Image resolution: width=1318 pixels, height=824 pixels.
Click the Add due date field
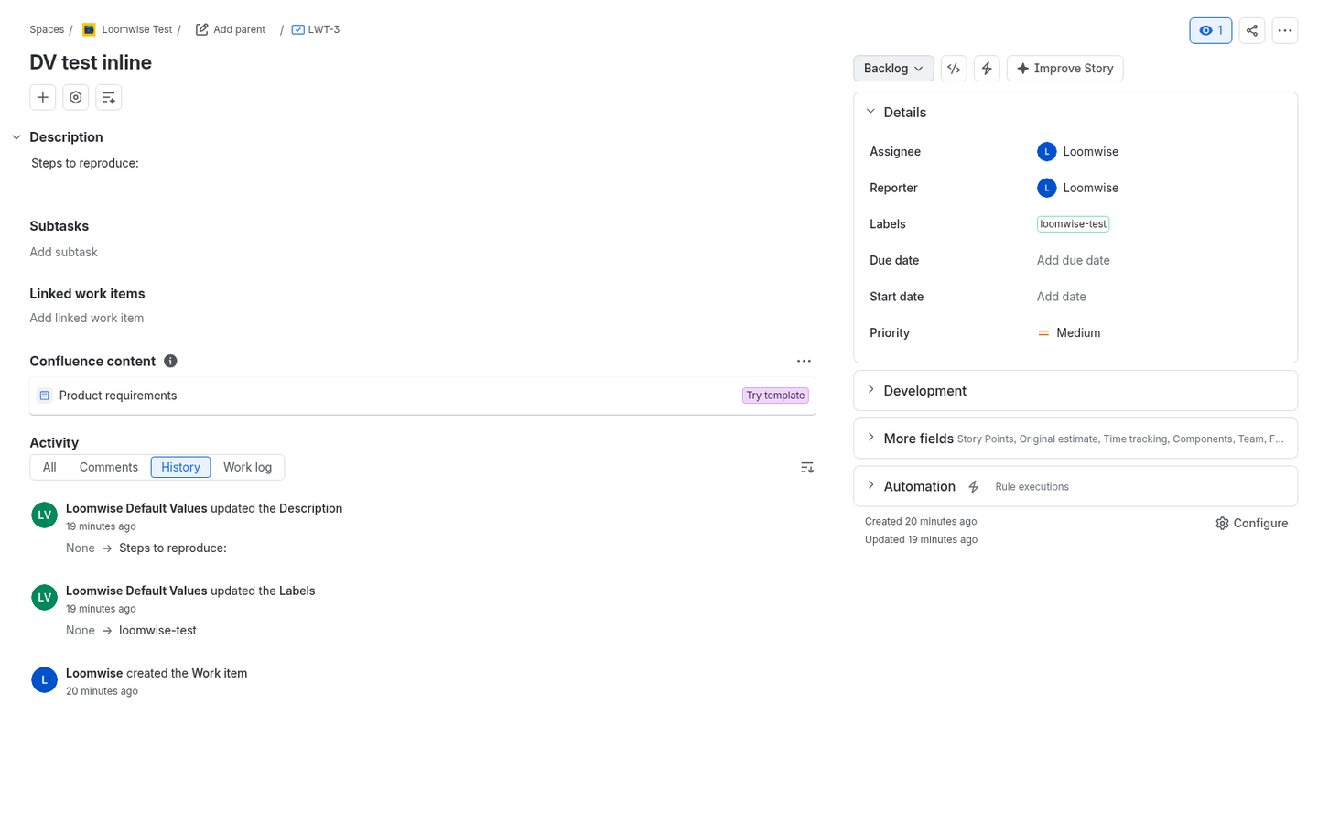tap(1074, 260)
